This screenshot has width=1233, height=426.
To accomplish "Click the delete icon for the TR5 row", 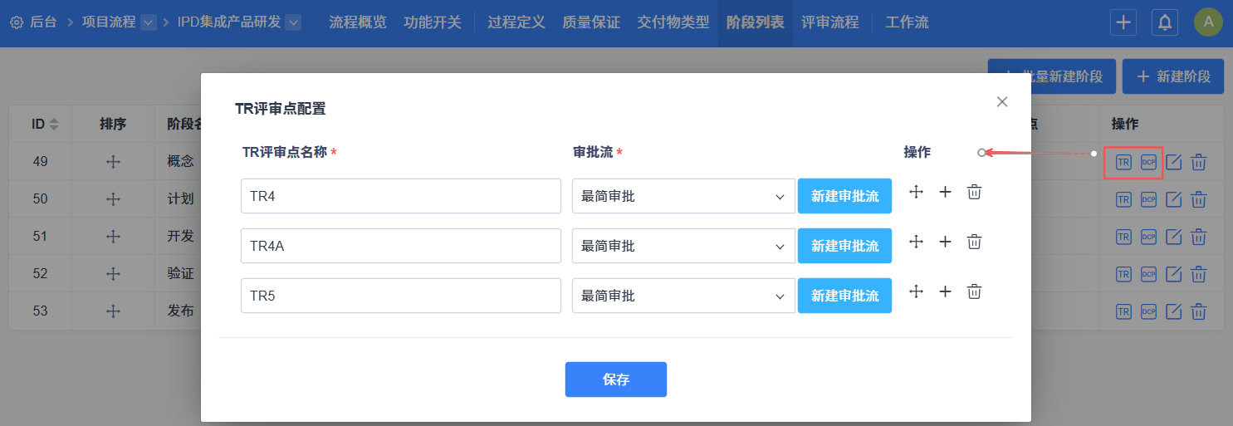I will pos(975,291).
